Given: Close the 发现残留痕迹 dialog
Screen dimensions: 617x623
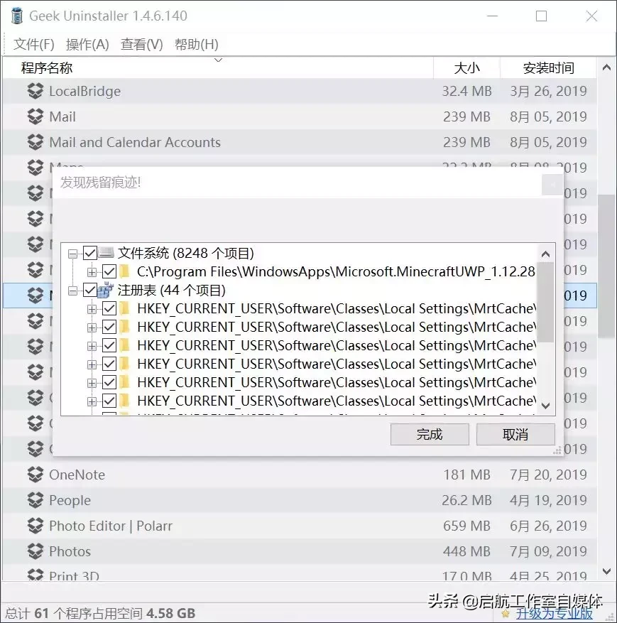Looking at the screenshot, I should [552, 185].
